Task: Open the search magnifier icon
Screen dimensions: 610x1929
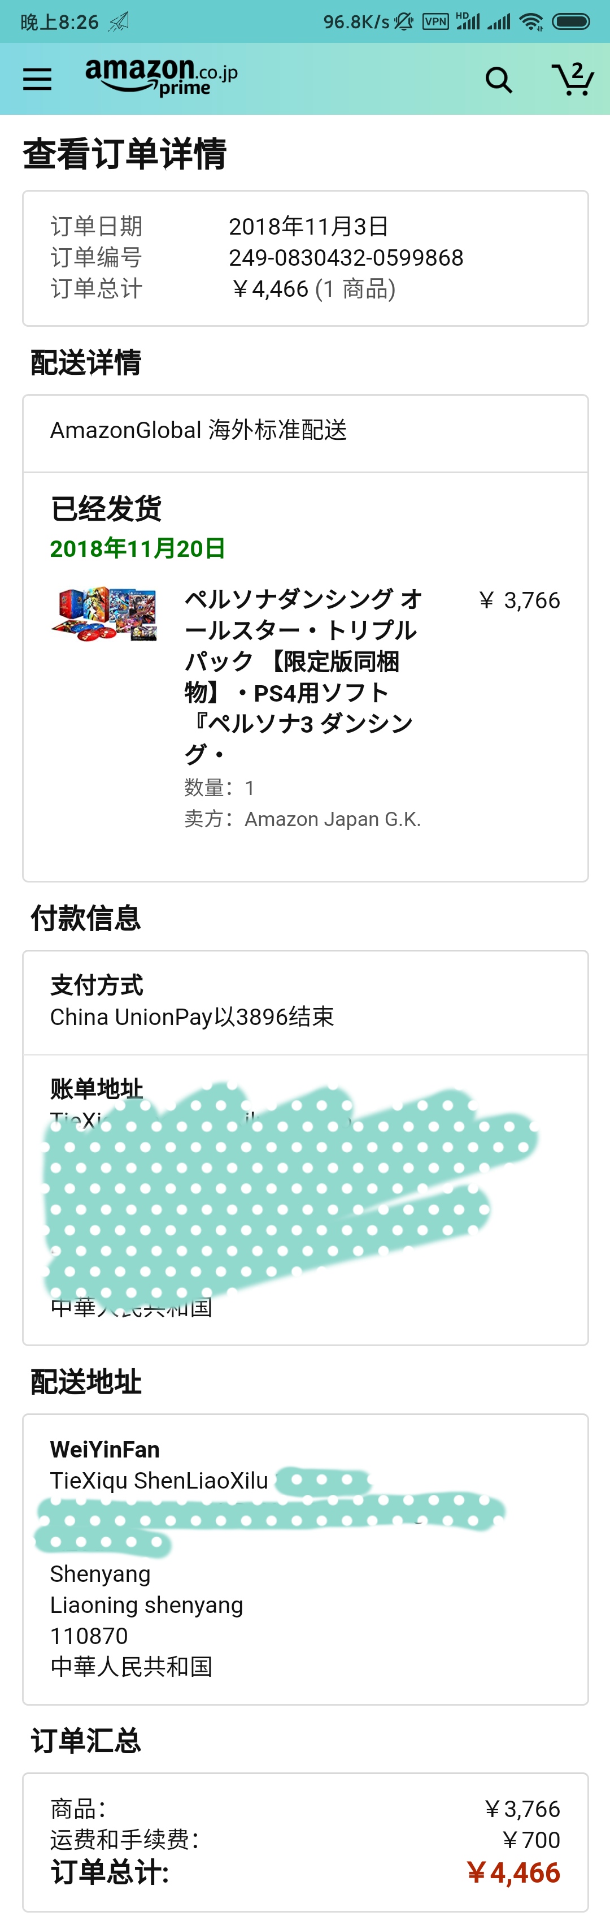Action: [499, 79]
